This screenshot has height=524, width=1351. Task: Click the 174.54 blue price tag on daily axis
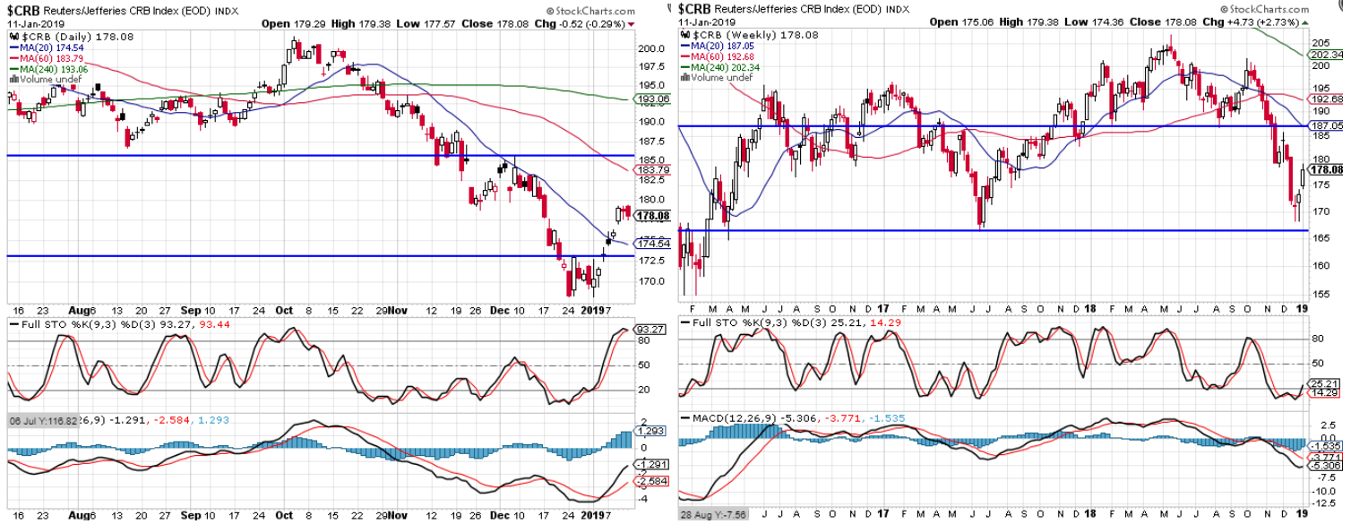tap(653, 243)
